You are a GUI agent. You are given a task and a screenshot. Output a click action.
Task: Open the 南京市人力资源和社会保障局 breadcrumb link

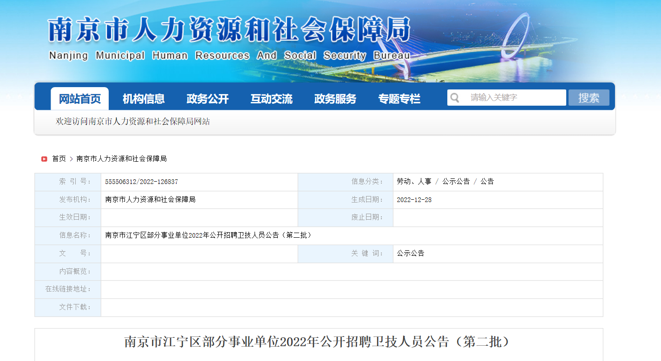[x=121, y=159]
